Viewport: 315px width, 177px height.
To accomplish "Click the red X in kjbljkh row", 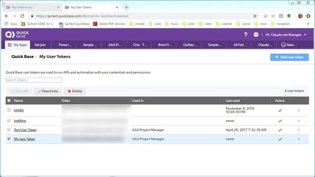I will click(x=299, y=110).
